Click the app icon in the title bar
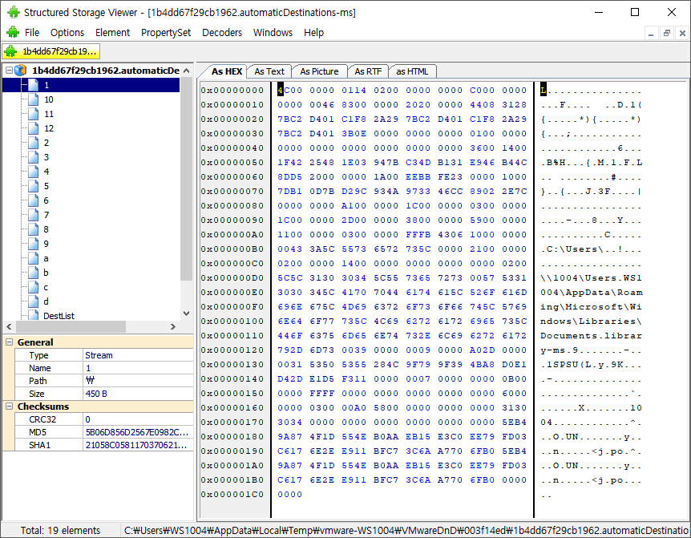691x538 pixels. 14,12
